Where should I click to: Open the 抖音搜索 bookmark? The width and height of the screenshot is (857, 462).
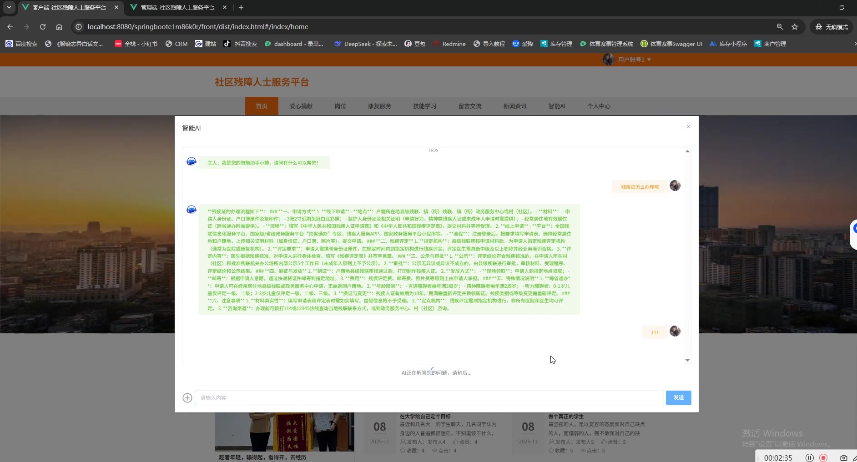[240, 44]
